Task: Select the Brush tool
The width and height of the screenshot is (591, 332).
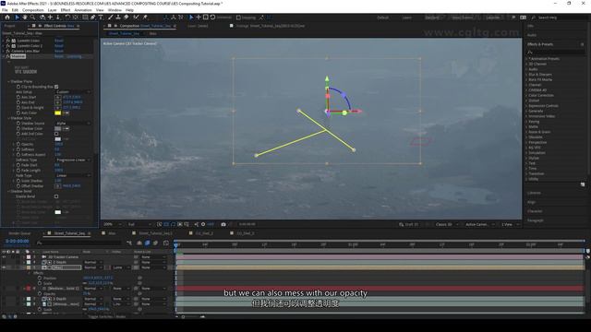Action: [x=111, y=18]
